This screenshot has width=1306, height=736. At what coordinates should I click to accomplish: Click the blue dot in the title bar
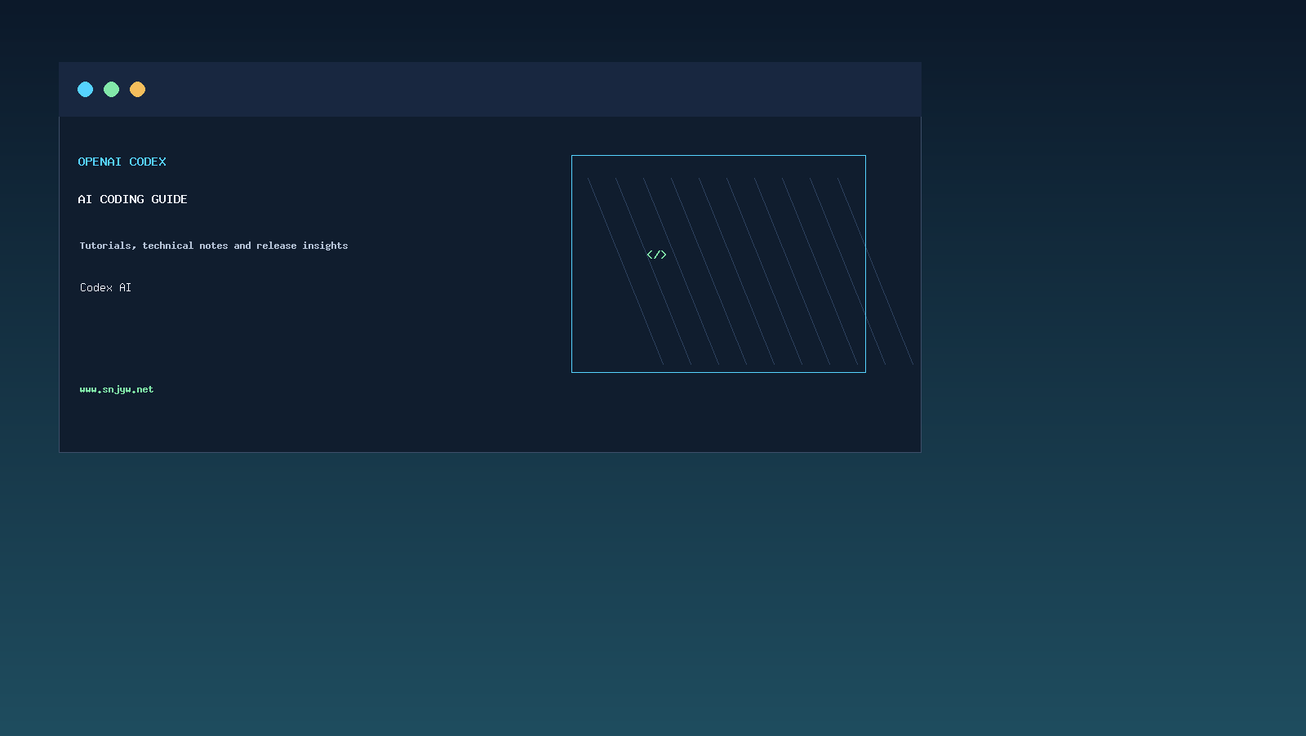[85, 89]
